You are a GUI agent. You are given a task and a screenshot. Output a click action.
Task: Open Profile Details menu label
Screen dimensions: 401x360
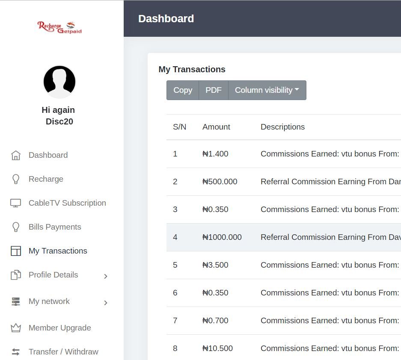click(x=53, y=275)
